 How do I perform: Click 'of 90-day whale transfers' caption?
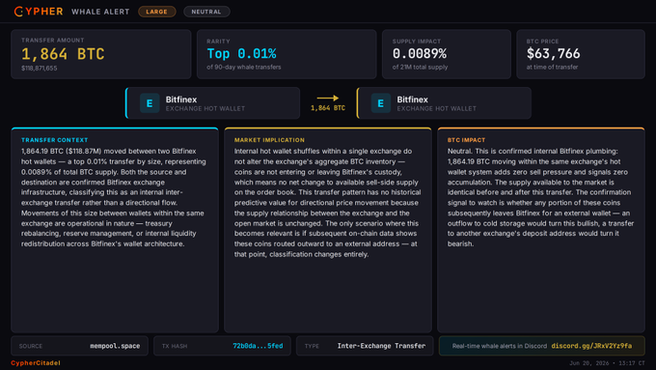(243, 67)
